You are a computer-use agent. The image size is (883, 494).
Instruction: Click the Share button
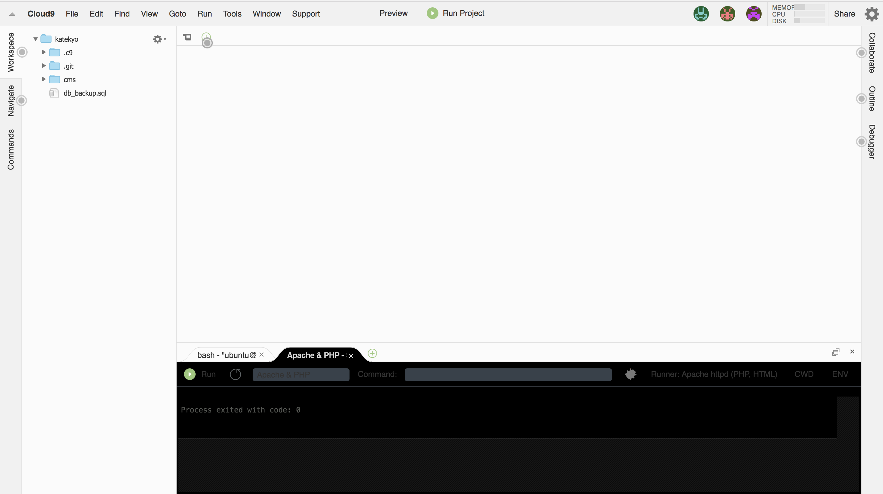click(x=845, y=14)
